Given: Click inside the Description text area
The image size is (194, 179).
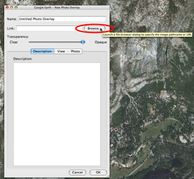Looking at the screenshot, I should [x=57, y=114].
